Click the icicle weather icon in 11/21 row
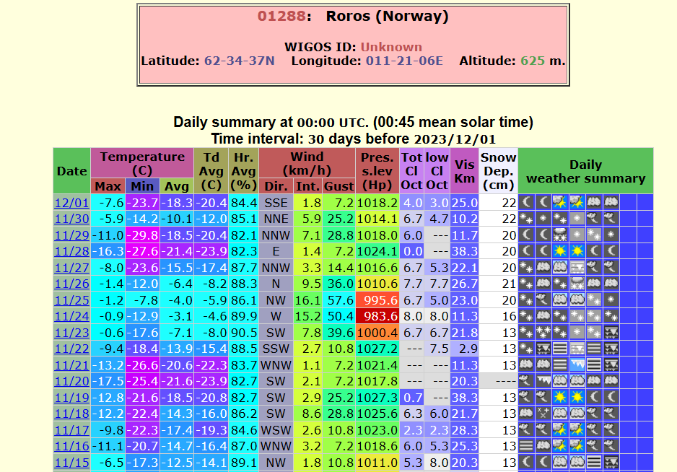 pos(577,365)
